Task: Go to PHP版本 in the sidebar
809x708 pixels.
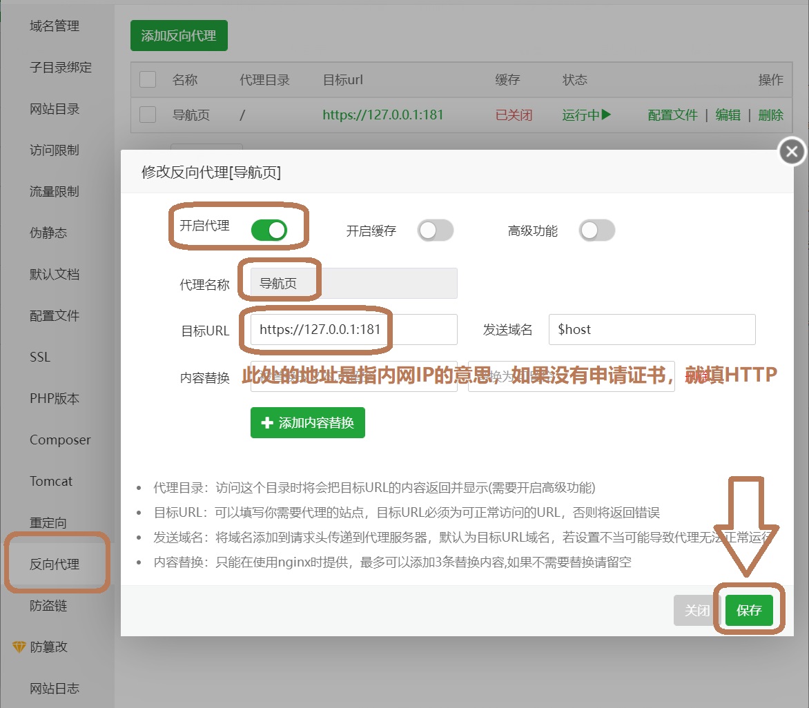Action: pyautogui.click(x=55, y=398)
